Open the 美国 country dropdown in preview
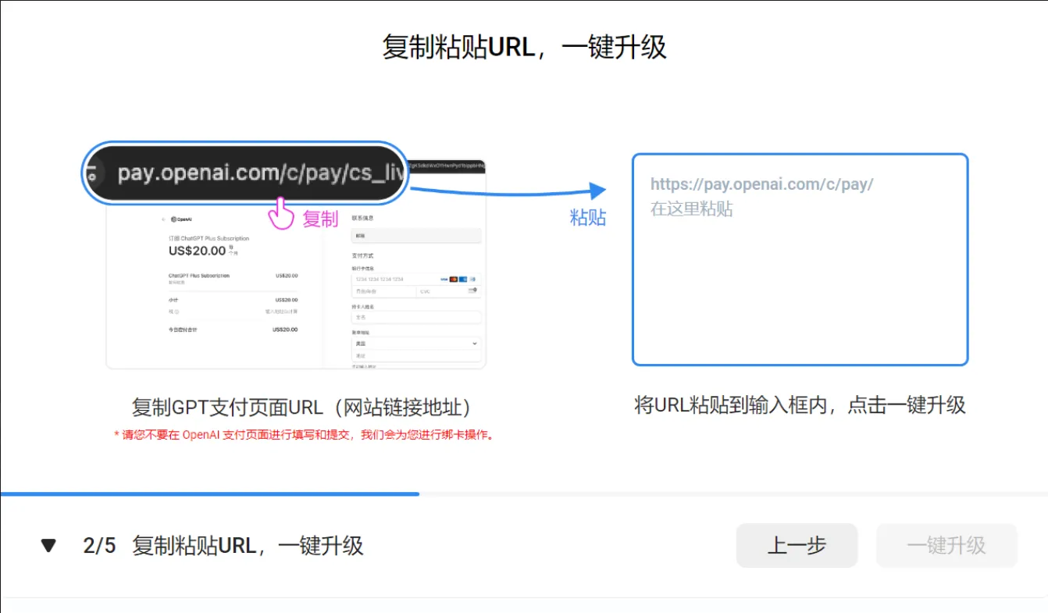 [416, 344]
